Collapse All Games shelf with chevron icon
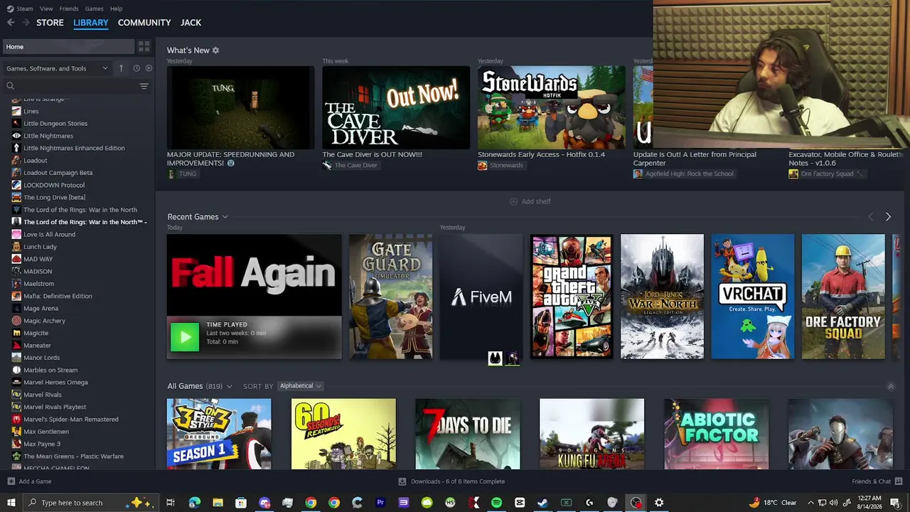 (891, 386)
